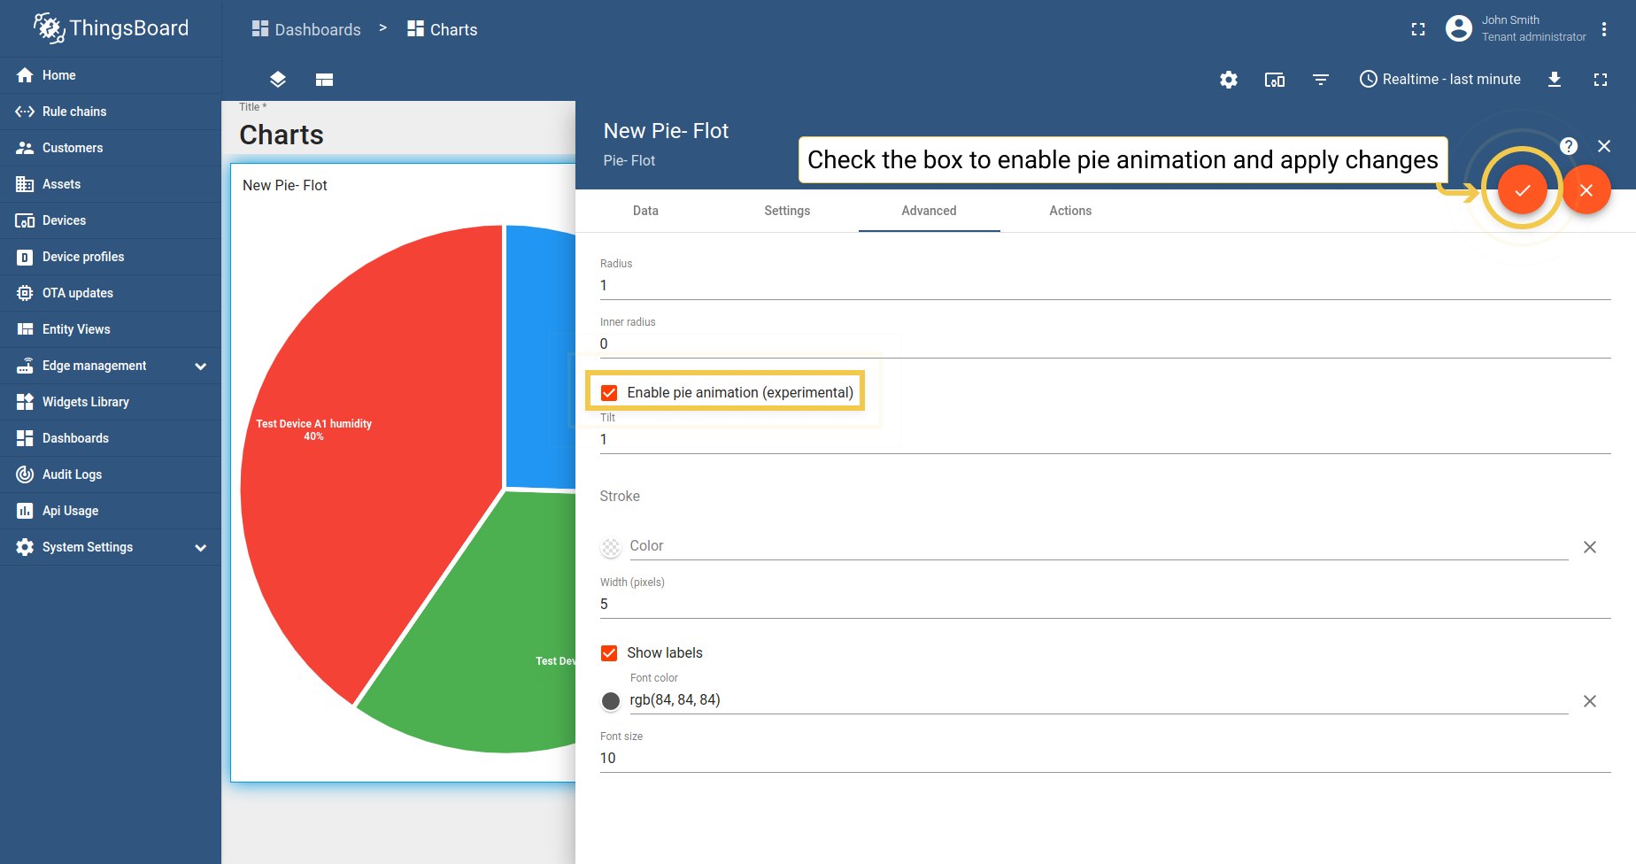The image size is (1636, 864).
Task: Click the layers states icon
Action: point(278,80)
